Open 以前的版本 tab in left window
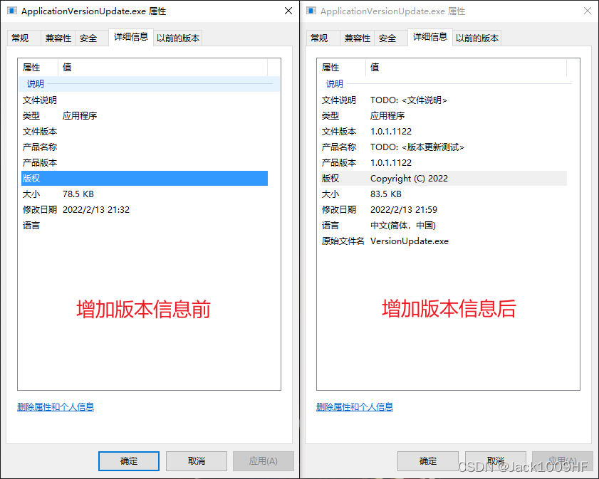The height and width of the screenshot is (479, 599). click(178, 38)
